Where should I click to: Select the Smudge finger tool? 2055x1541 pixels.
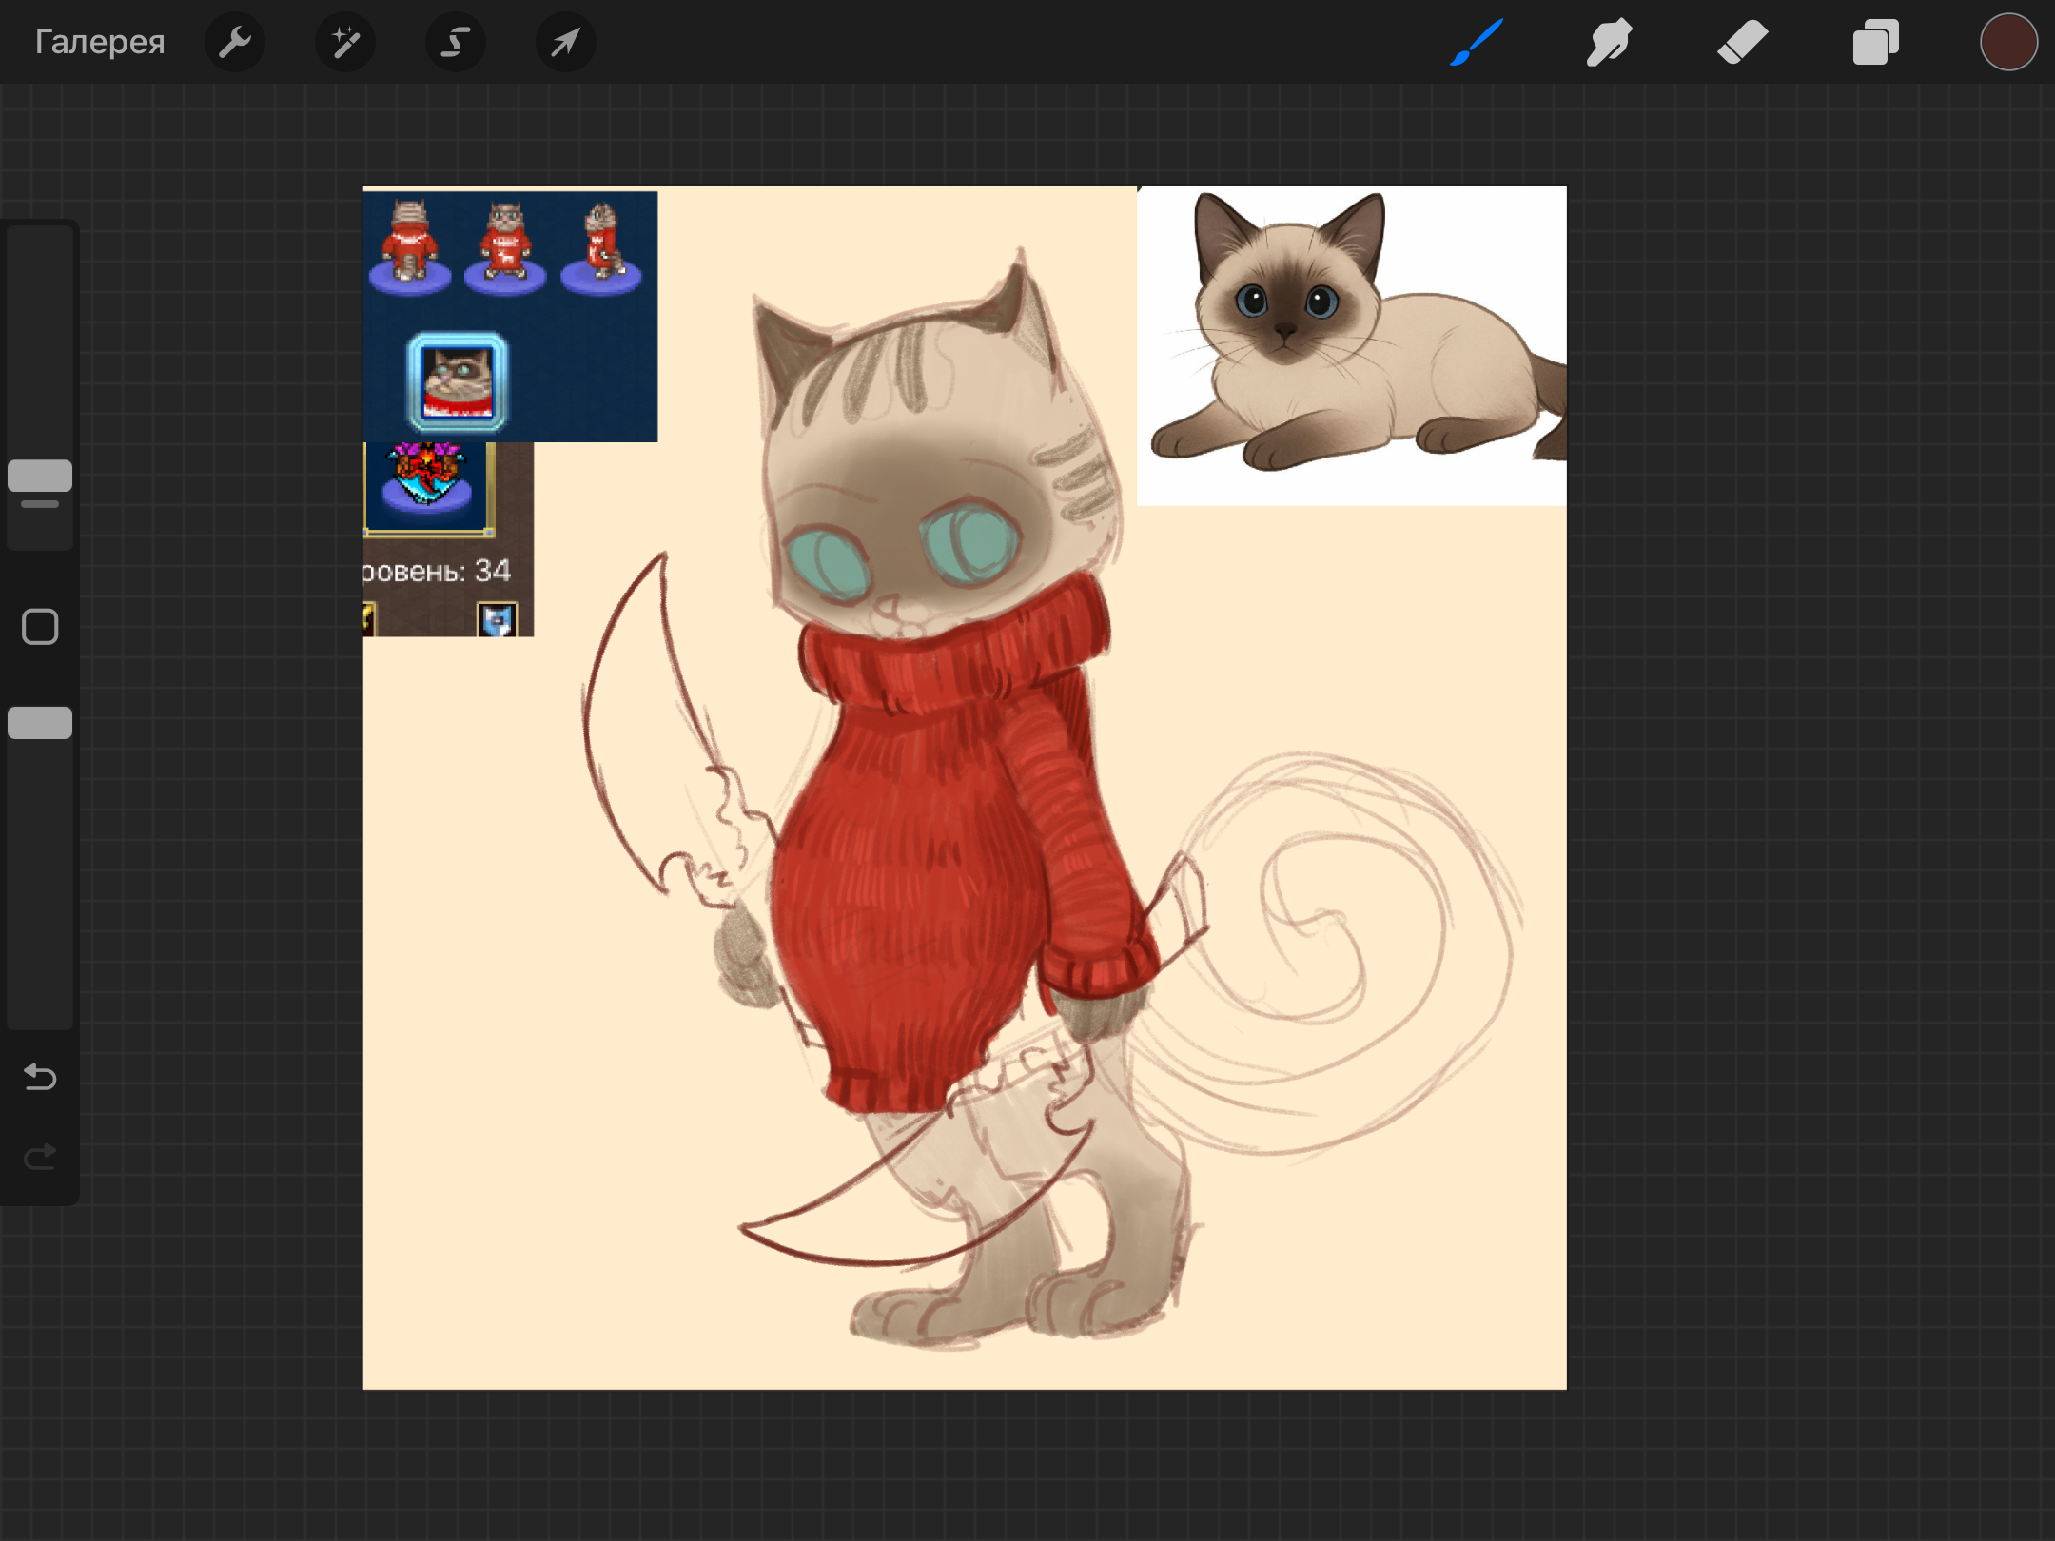(1609, 42)
